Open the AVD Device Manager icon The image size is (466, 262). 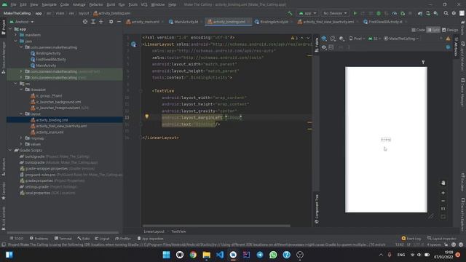click(428, 13)
